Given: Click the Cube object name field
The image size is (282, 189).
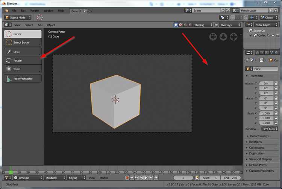Looking at the screenshot, I should coord(265,69).
